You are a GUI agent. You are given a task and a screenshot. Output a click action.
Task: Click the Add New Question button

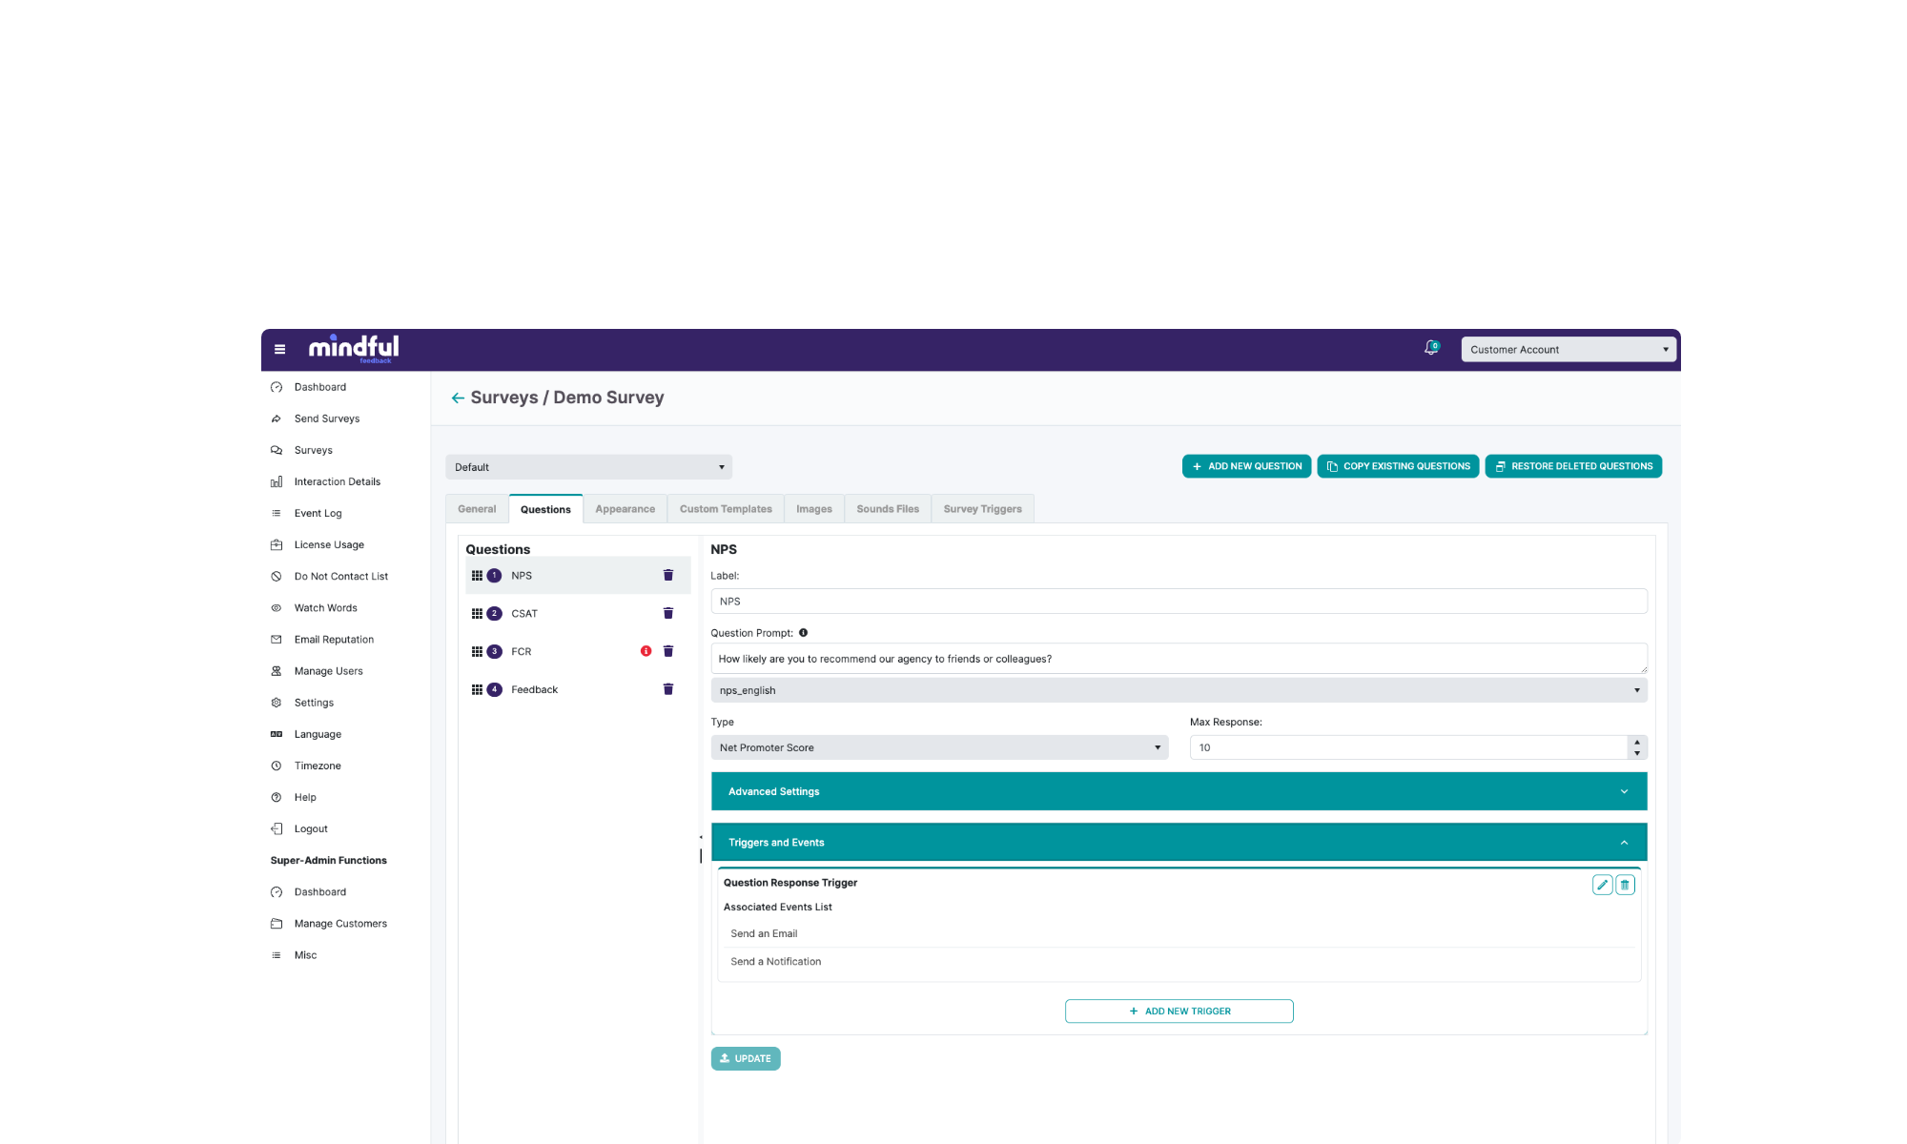tap(1246, 466)
